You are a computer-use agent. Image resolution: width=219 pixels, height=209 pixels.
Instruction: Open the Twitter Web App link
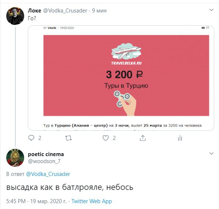click(x=92, y=201)
